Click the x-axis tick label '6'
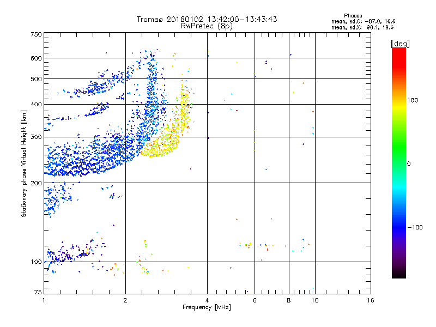 (255, 300)
